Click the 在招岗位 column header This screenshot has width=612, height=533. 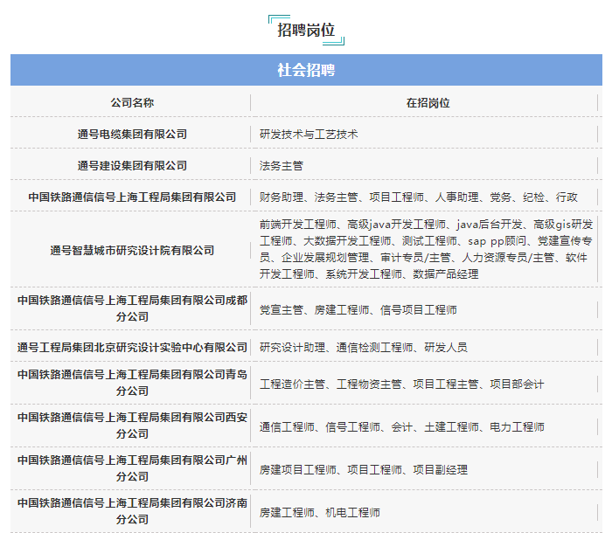coord(428,103)
